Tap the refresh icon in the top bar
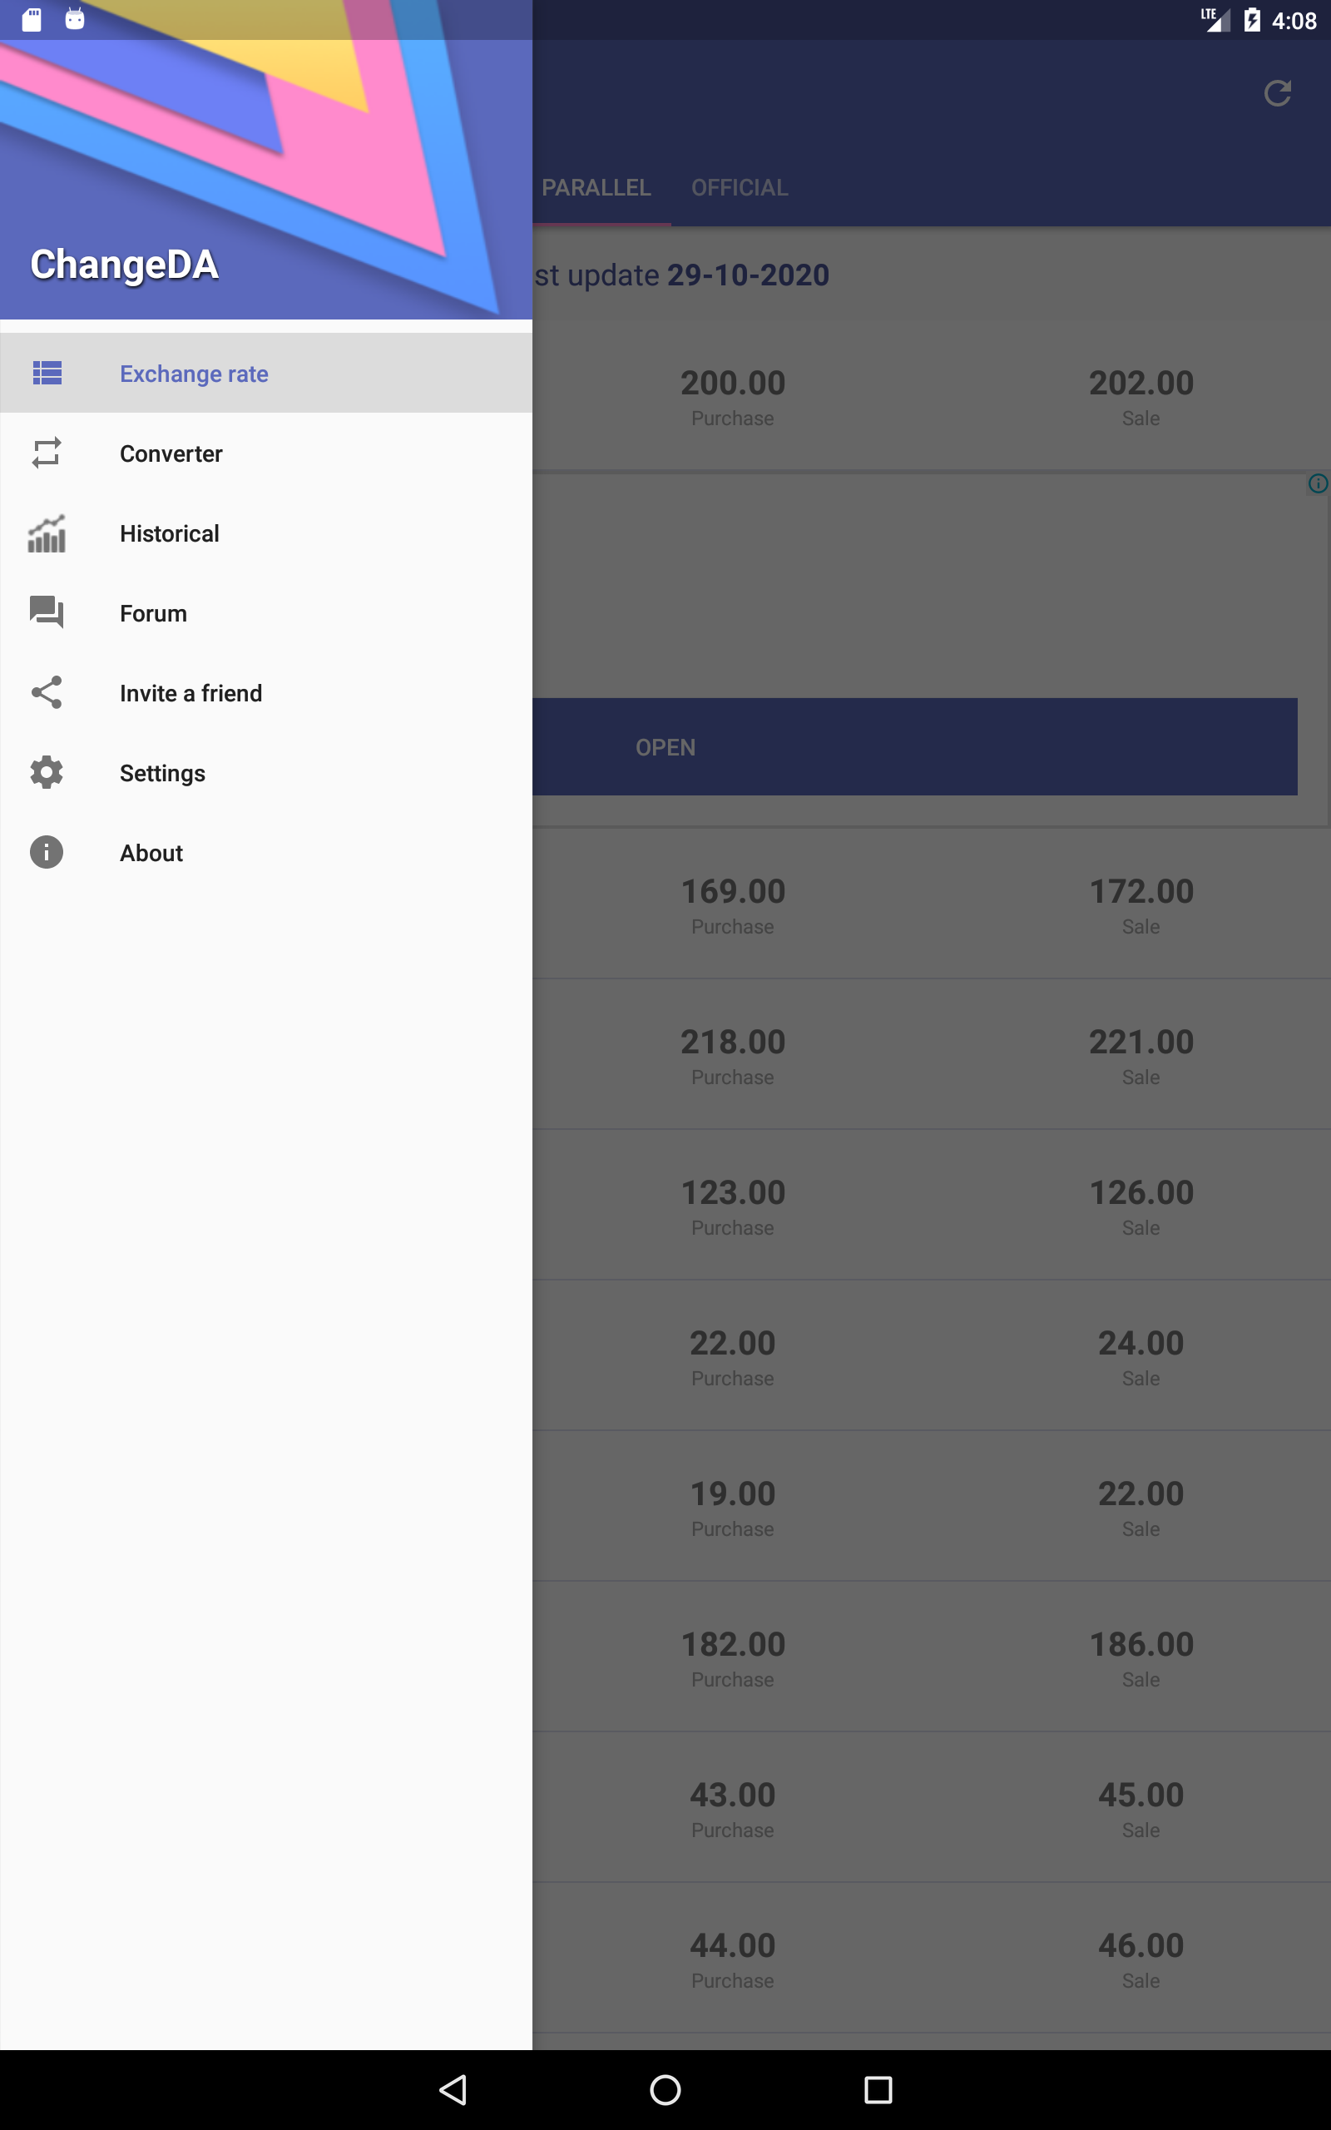Image resolution: width=1331 pixels, height=2130 pixels. click(1277, 93)
